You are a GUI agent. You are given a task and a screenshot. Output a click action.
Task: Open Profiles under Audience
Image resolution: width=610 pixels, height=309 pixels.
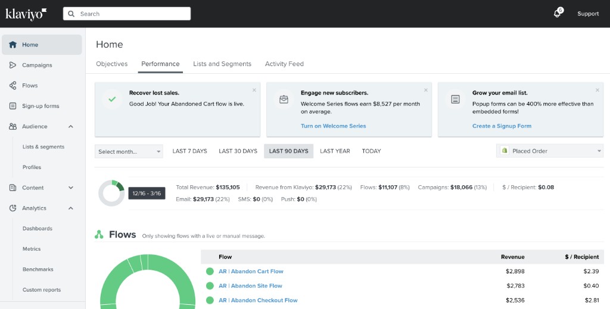32,167
